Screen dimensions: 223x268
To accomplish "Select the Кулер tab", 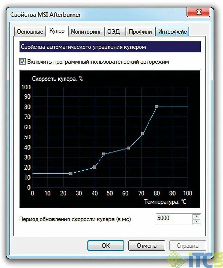I will (x=57, y=31).
